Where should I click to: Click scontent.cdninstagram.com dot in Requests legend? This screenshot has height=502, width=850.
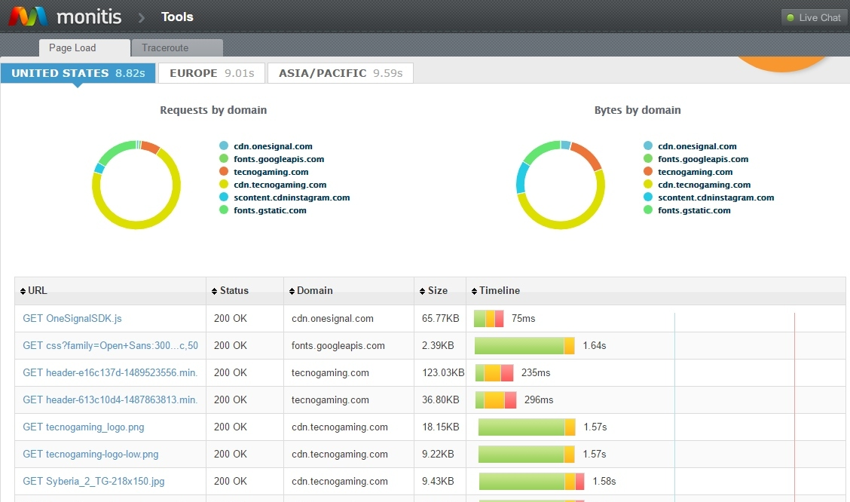click(224, 197)
